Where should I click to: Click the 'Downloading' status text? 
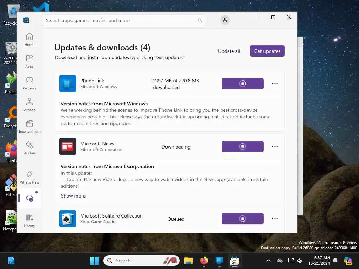176,147
